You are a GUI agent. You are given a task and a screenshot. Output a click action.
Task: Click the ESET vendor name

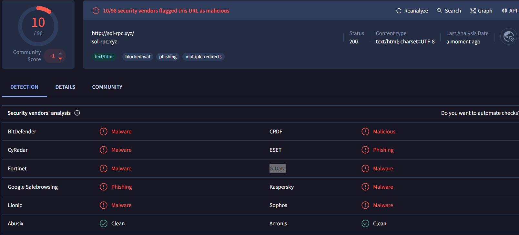275,150
